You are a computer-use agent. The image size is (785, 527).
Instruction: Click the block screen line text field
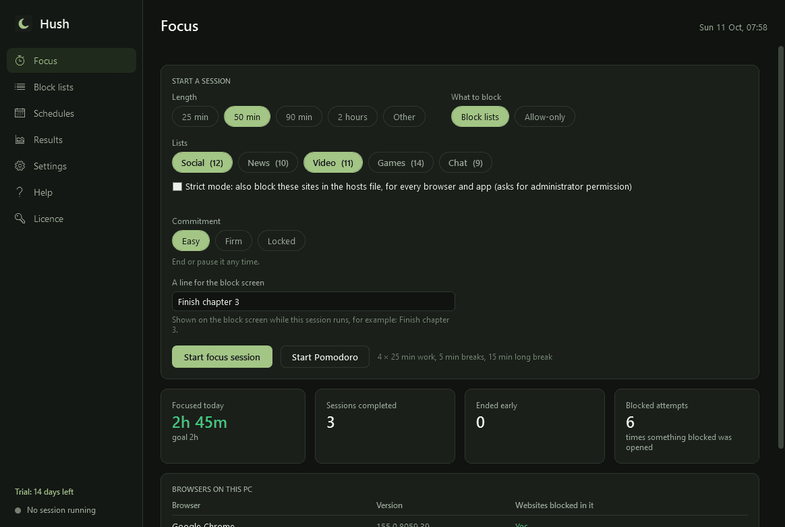[314, 302]
